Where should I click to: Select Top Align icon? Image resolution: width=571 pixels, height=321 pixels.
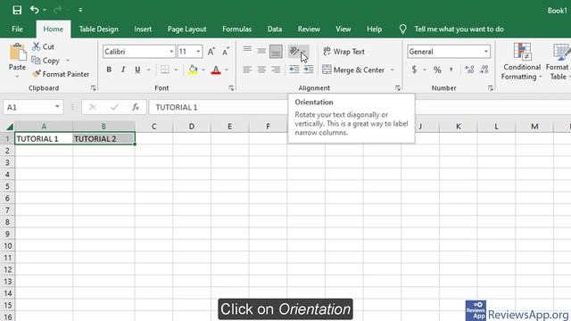(247, 51)
